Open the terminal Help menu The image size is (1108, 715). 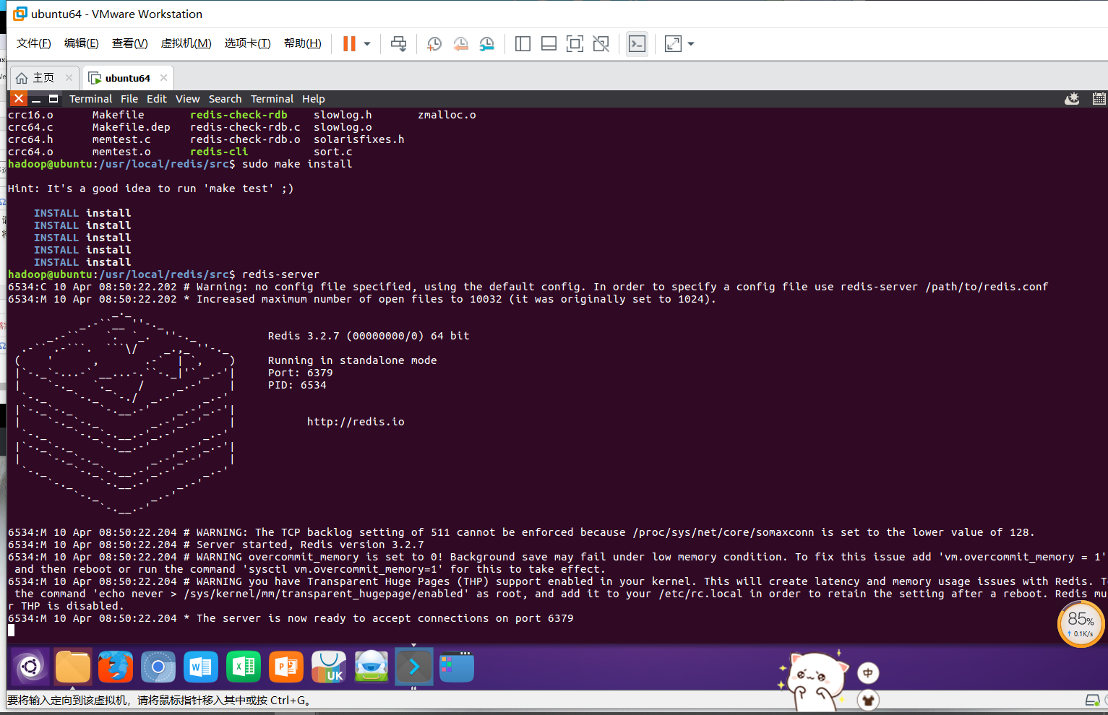[314, 99]
